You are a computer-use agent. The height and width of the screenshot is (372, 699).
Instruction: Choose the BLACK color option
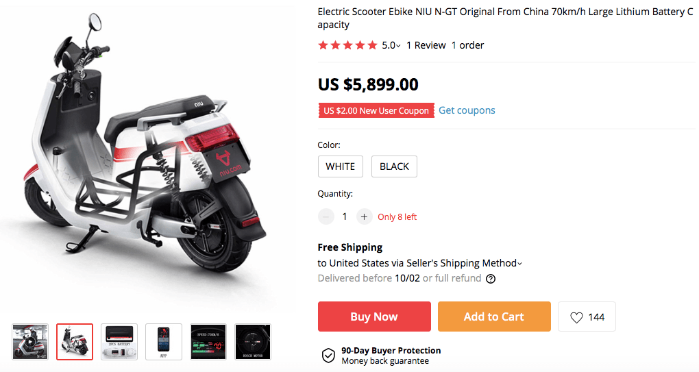tap(394, 166)
